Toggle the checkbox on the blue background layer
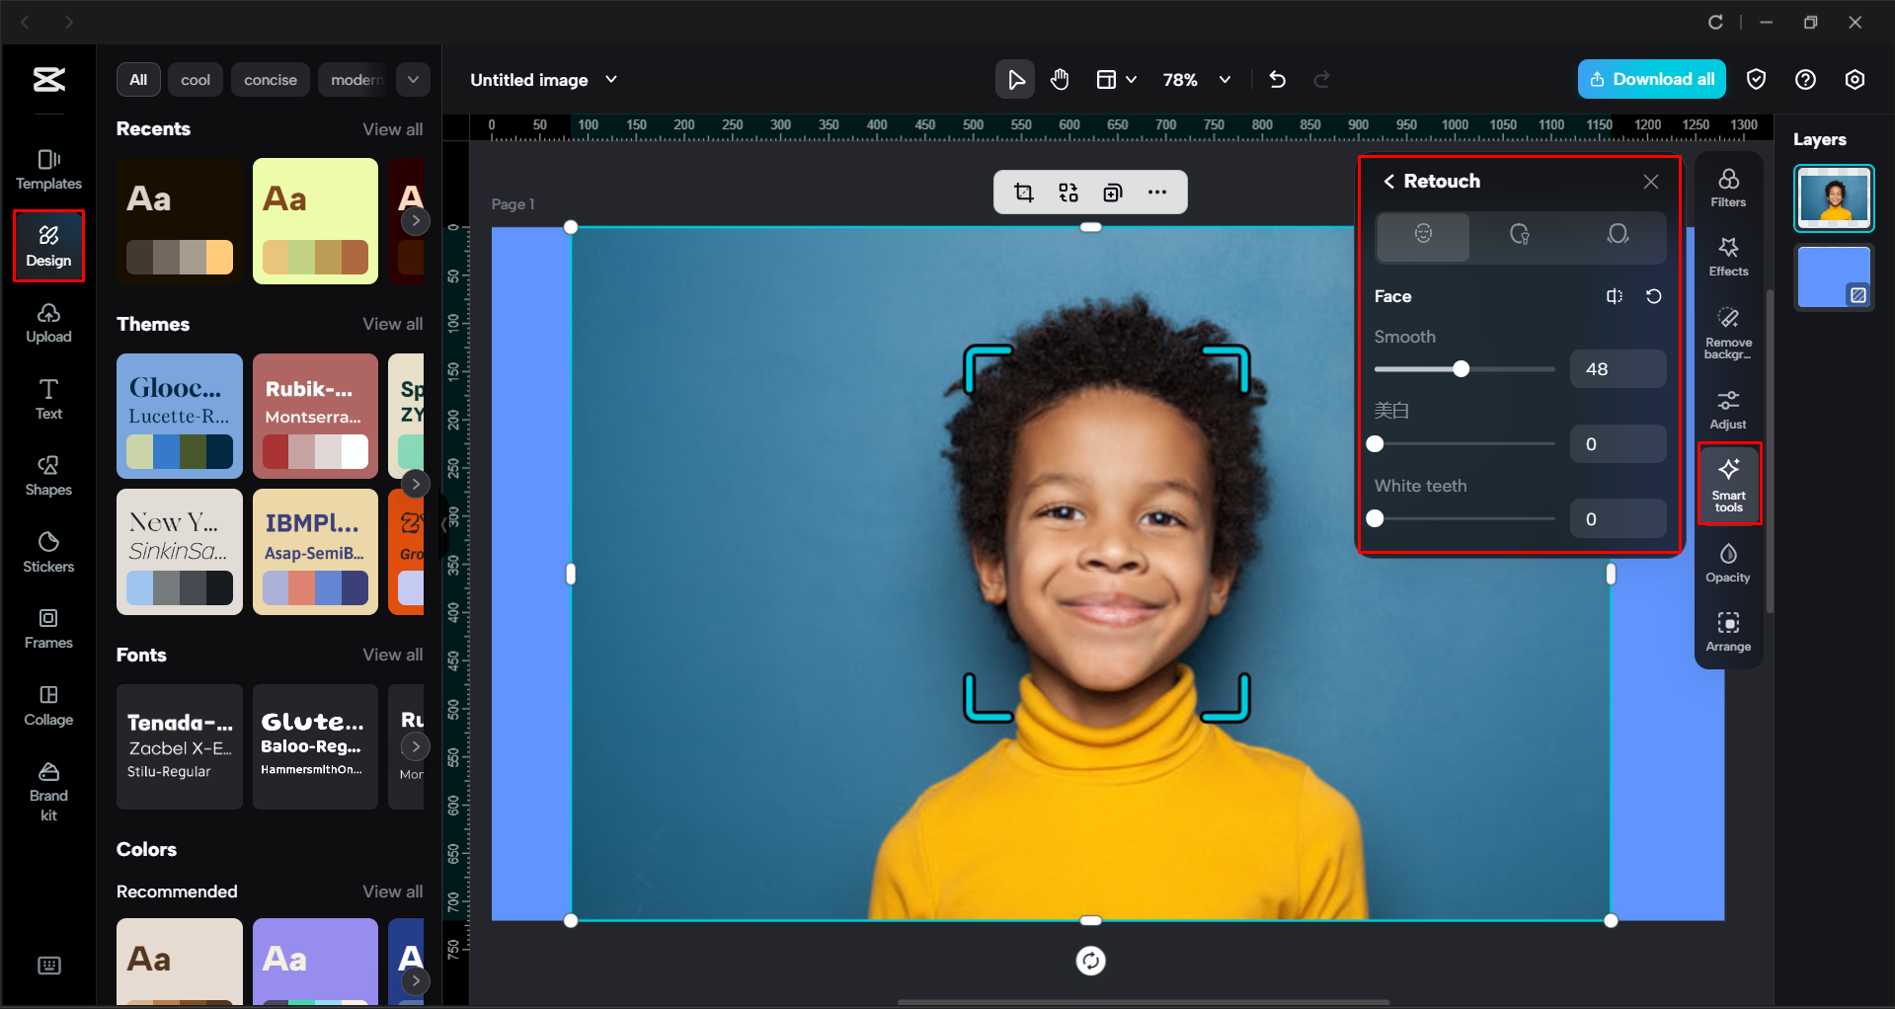 click(x=1857, y=293)
